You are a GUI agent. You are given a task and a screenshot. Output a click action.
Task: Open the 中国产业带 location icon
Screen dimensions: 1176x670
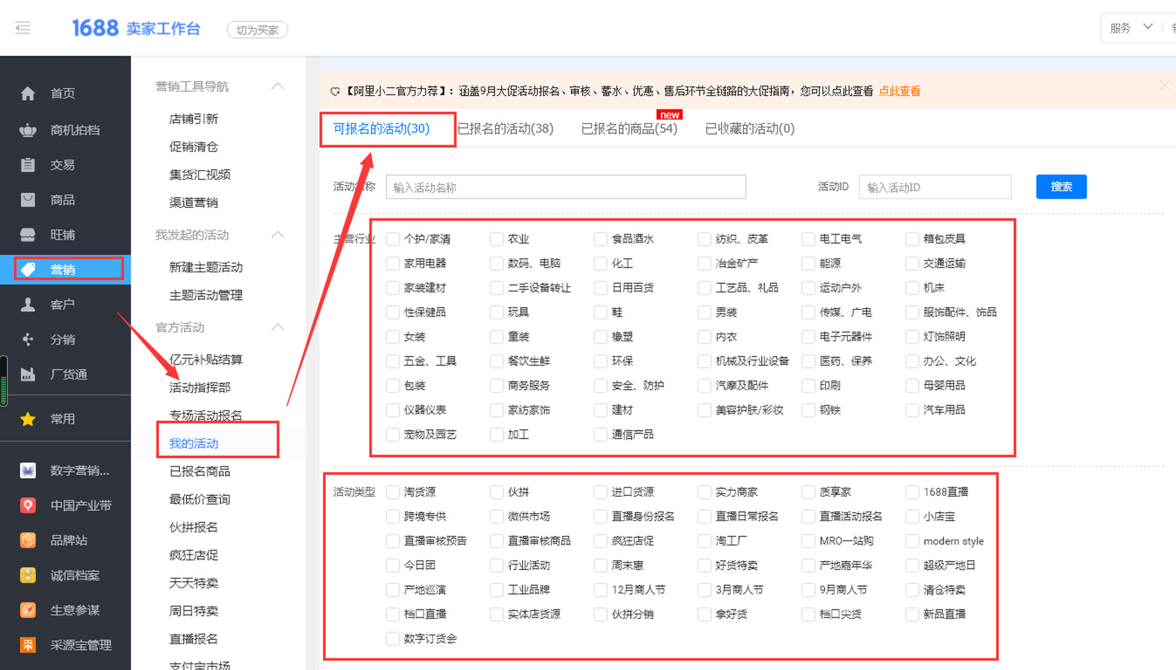coord(28,505)
